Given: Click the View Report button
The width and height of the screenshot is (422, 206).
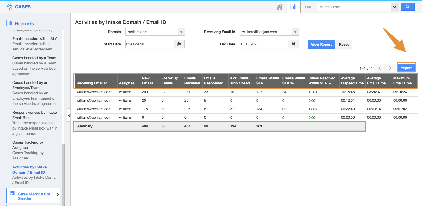Looking at the screenshot, I should (321, 45).
